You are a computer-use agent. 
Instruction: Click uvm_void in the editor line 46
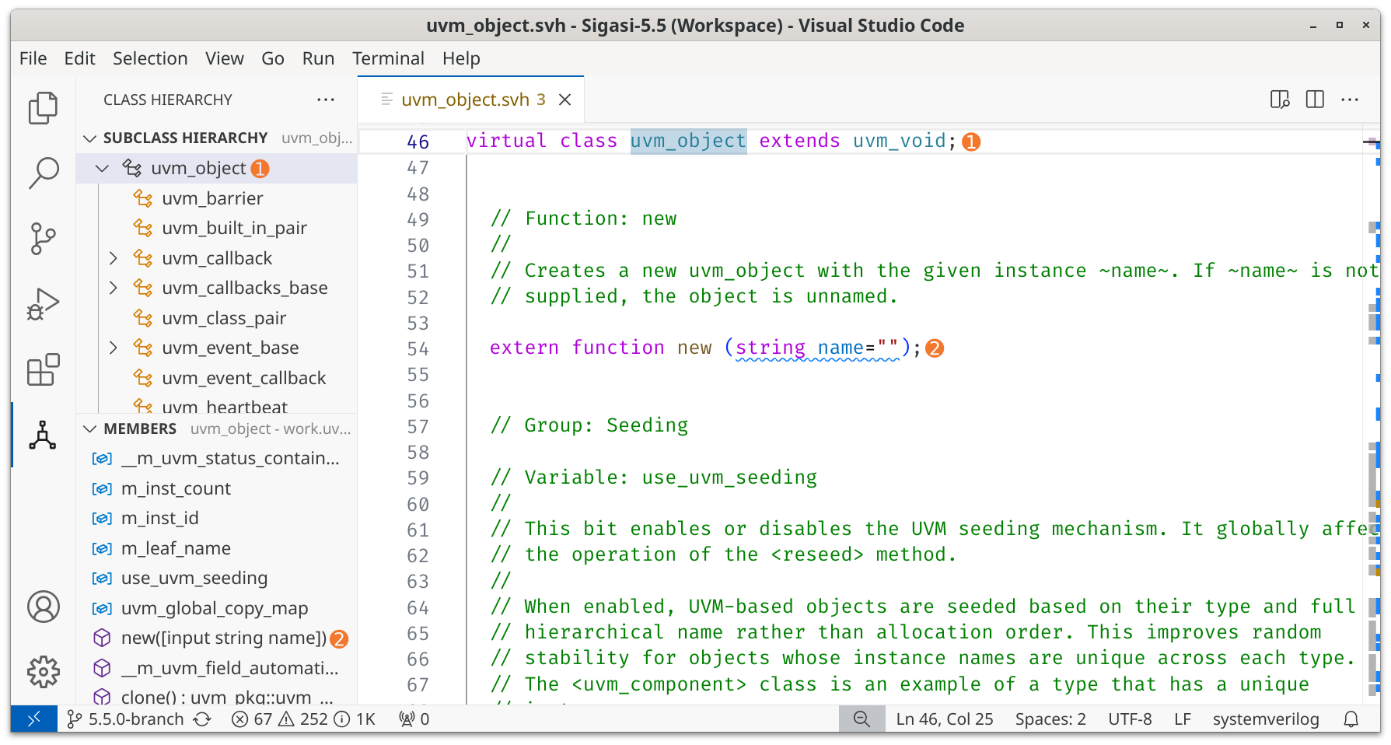pyautogui.click(x=899, y=141)
